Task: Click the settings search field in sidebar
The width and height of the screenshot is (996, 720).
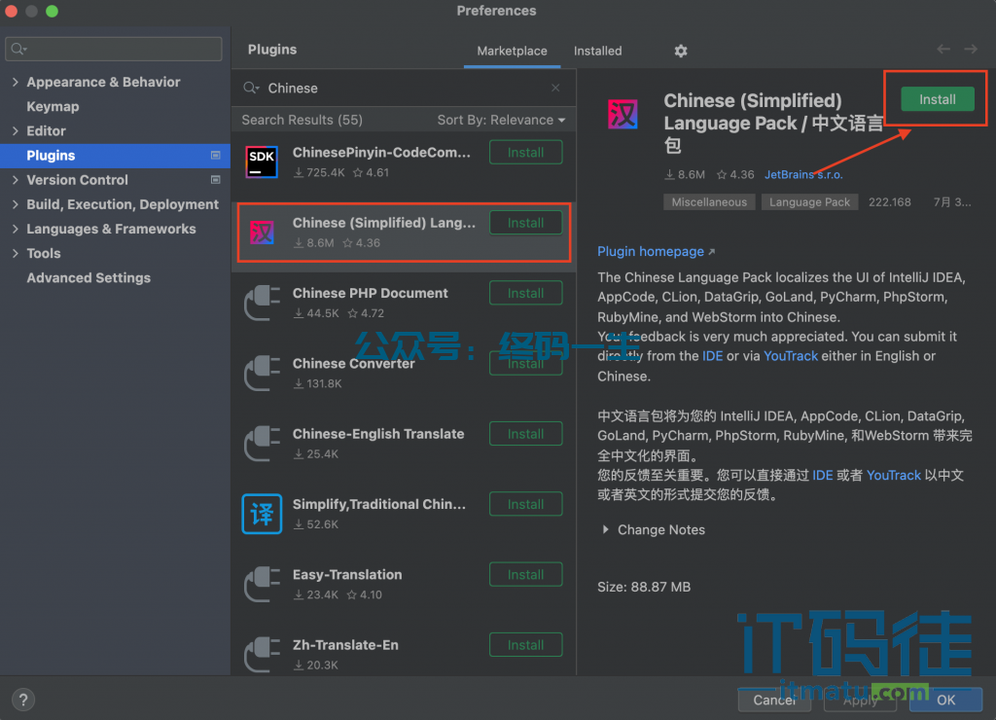Action: [115, 49]
